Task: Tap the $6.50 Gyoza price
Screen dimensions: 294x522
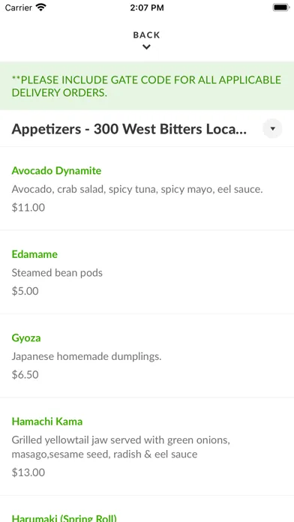Action: pyautogui.click(x=25, y=375)
